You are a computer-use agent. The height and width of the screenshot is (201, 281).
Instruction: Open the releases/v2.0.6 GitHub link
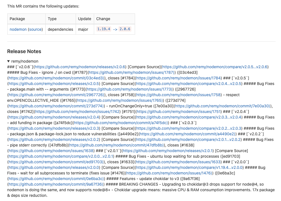tap(80, 67)
